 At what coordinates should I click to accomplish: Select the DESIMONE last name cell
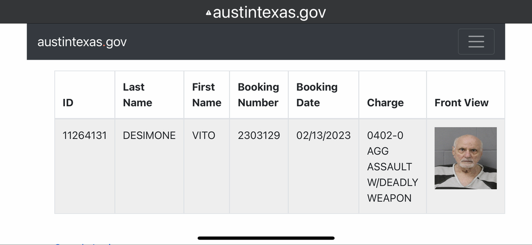coord(149,136)
